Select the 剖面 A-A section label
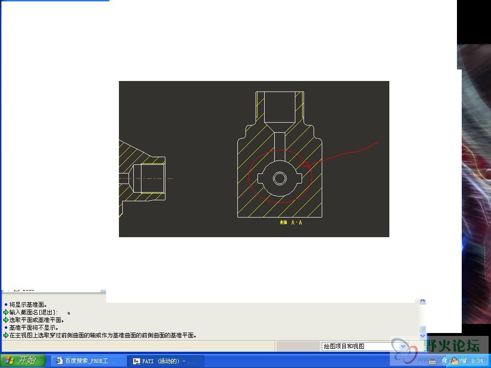Image resolution: width=491 pixels, height=368 pixels. (x=291, y=222)
